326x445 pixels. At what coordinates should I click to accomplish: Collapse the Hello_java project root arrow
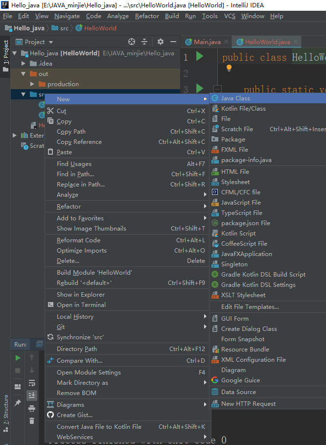[x=15, y=53]
